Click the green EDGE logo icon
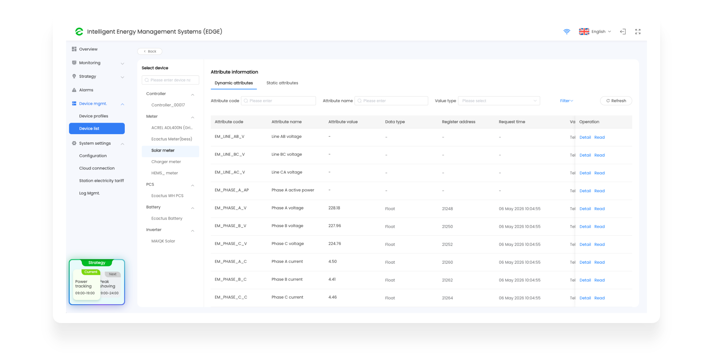The width and height of the screenshot is (713, 356). click(79, 32)
